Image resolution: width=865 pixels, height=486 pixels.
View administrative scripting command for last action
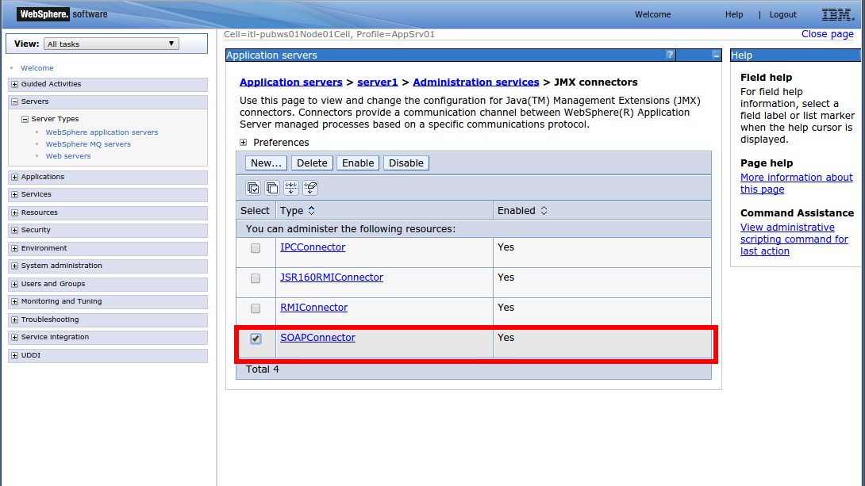[x=794, y=239]
